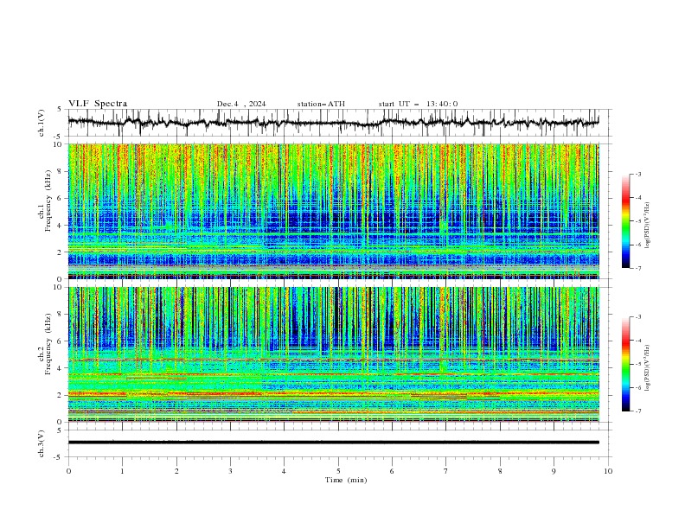Screen dimensions: 685x529
Task: Click the time-axis tick label '7'
Action: [x=446, y=471]
